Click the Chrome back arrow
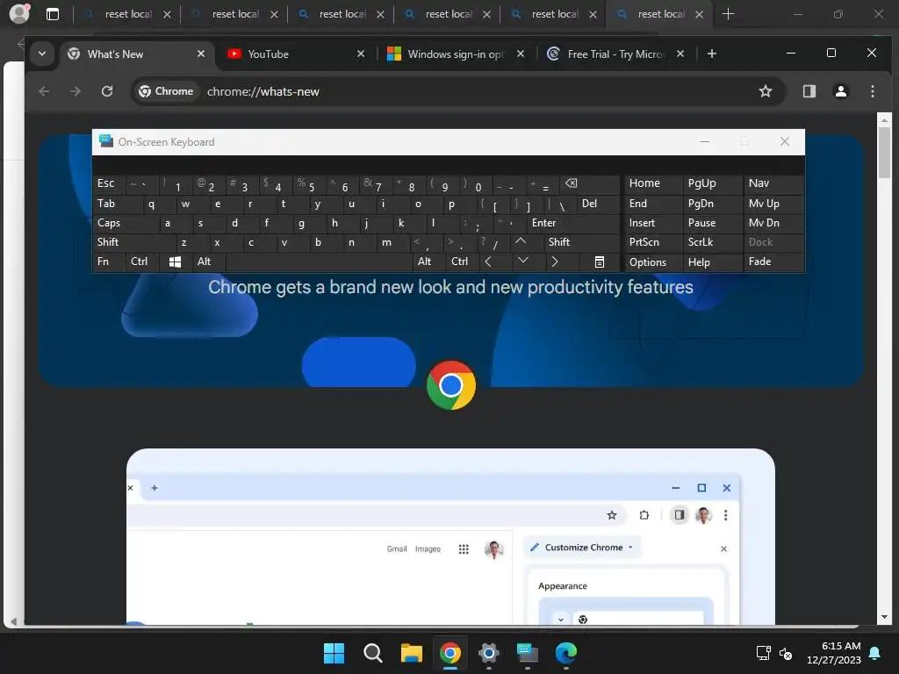 44,91
